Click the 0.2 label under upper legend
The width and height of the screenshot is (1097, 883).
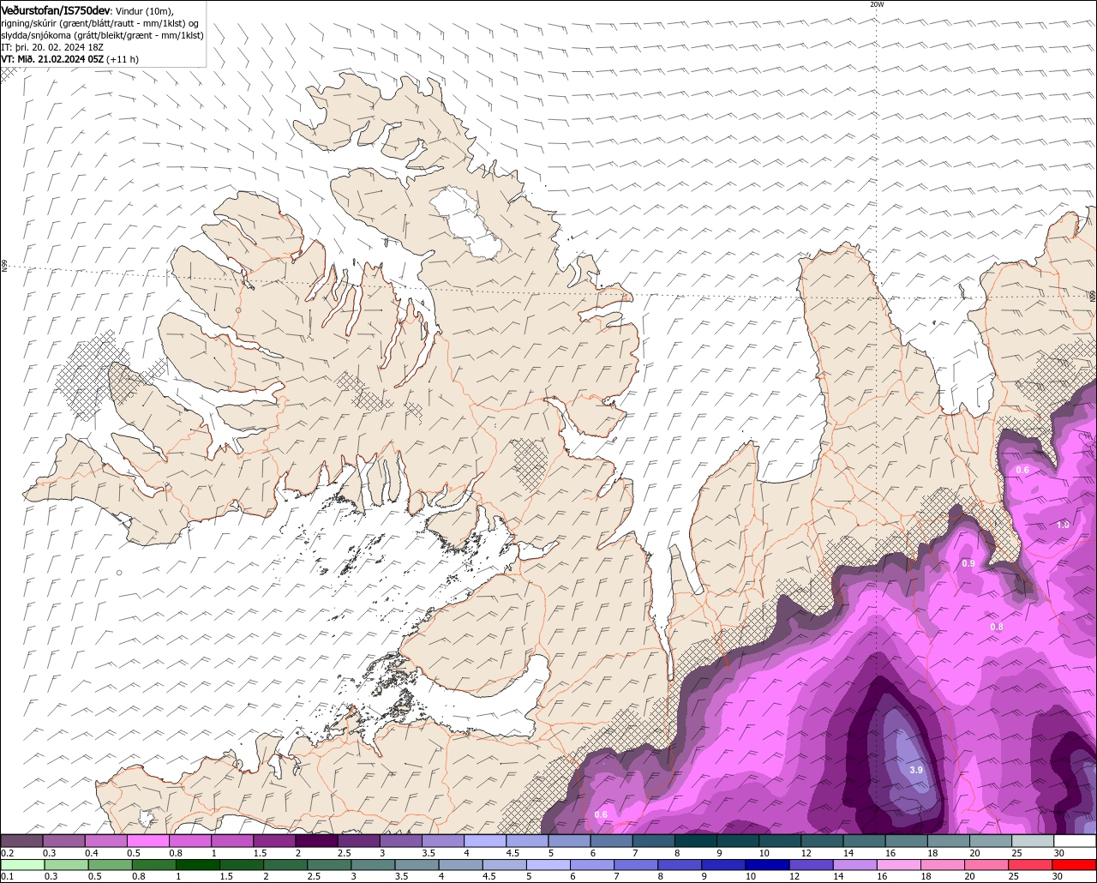[x=7, y=853]
